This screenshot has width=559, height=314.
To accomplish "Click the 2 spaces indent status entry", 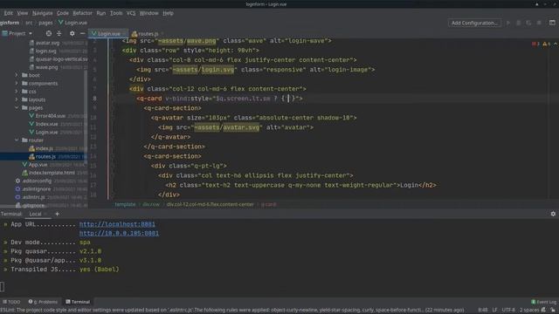I will (x=529, y=310).
